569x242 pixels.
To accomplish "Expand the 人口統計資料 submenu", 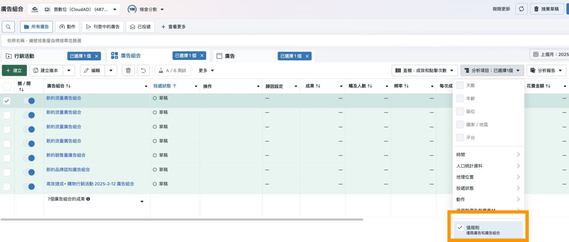I will point(488,166).
